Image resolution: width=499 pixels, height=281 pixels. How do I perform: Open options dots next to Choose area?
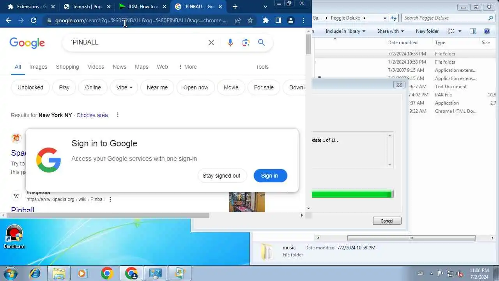117,115
